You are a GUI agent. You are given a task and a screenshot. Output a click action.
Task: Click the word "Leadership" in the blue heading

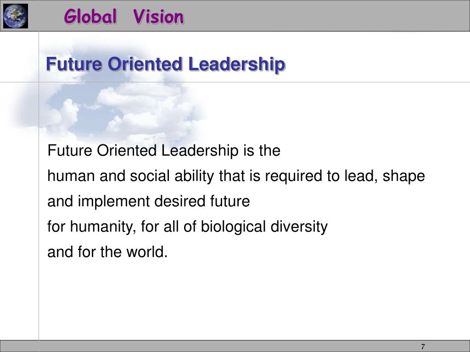[x=237, y=64]
